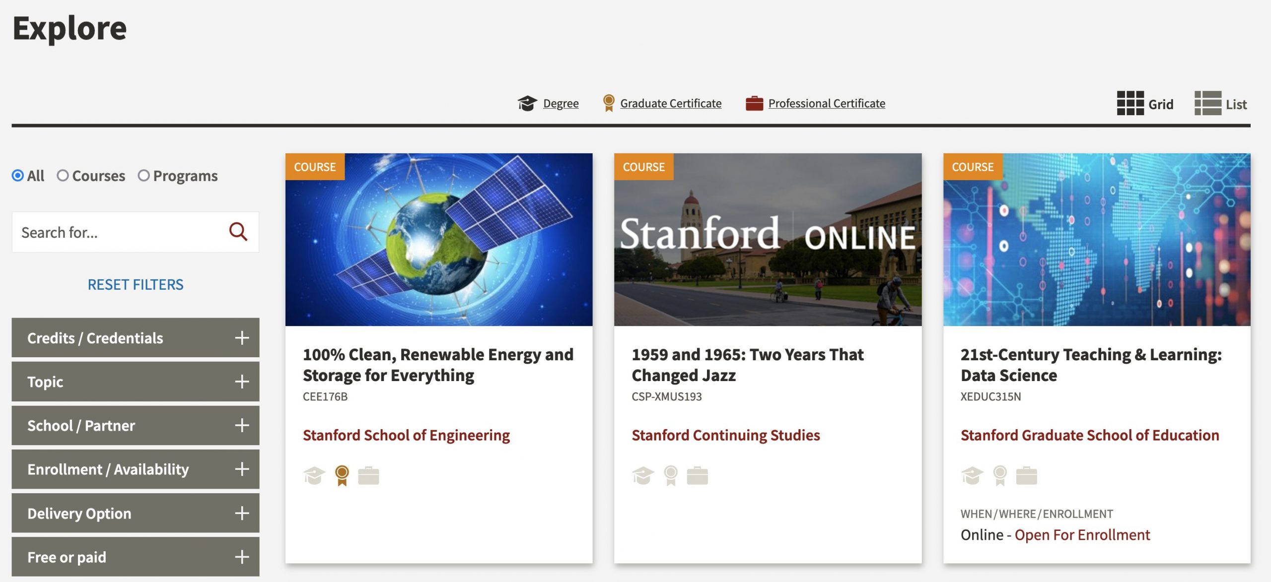Click Stanford Continuing Studies link
This screenshot has width=1271, height=582.
coord(725,435)
